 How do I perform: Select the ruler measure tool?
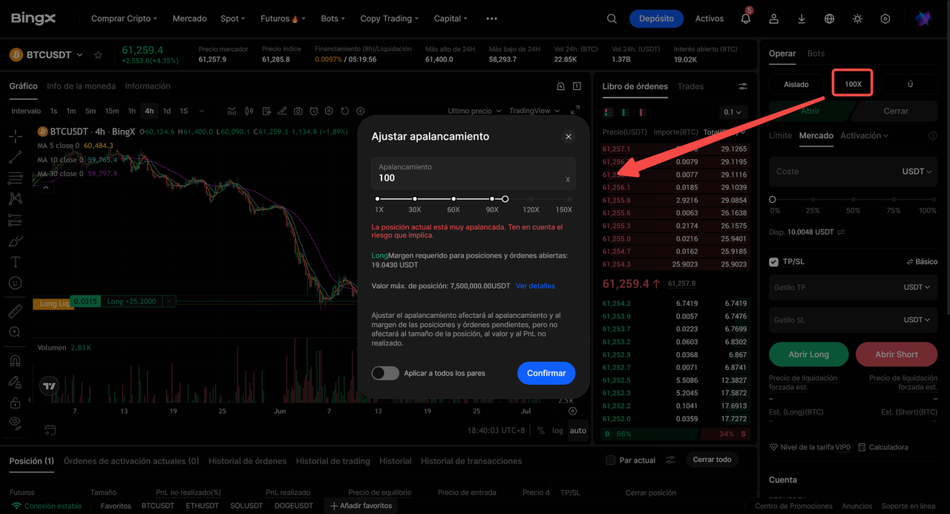(x=15, y=310)
